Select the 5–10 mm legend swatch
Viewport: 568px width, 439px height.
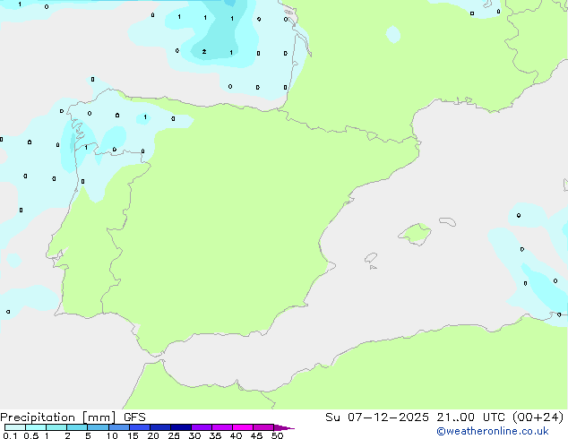click(98, 427)
